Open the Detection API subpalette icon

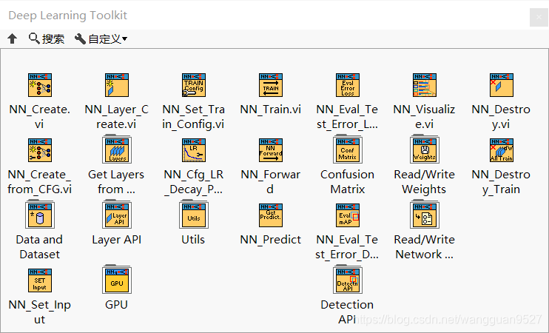[348, 280]
